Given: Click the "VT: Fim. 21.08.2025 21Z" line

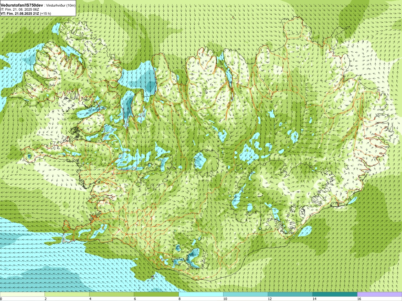Looking at the screenshot, I should pyautogui.click(x=20, y=13).
